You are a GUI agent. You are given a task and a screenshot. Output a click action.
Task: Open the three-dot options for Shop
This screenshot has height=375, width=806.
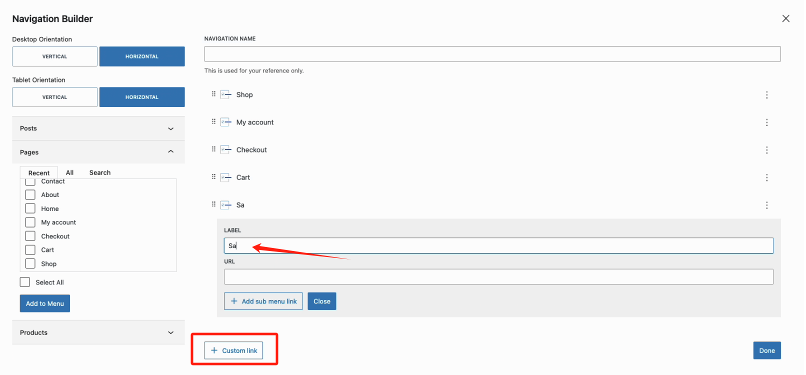(x=766, y=95)
